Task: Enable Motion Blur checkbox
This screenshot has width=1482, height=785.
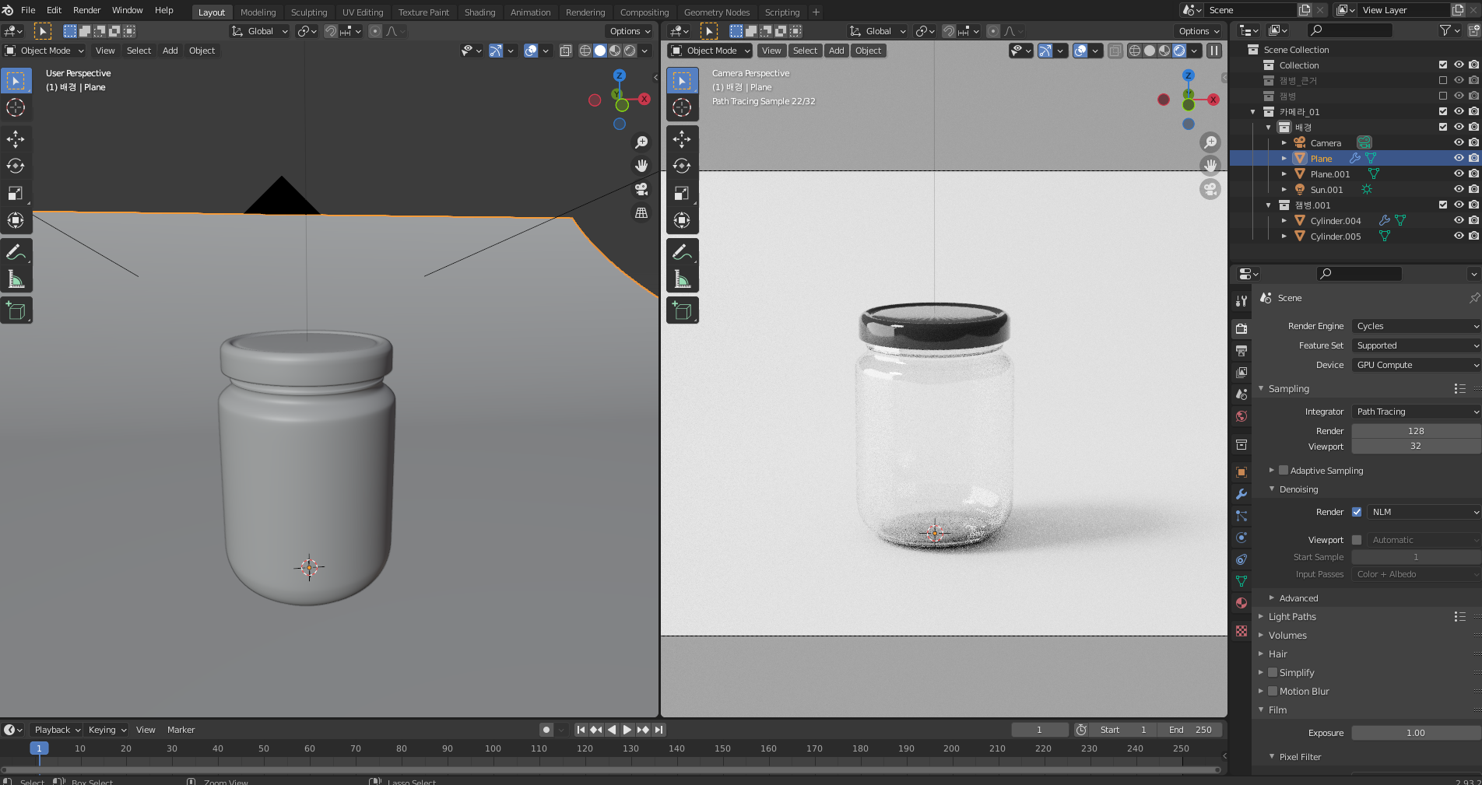Action: [x=1273, y=691]
